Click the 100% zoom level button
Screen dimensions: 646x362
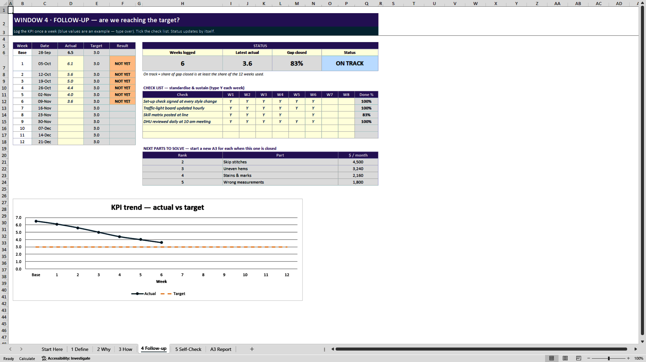[x=639, y=358]
